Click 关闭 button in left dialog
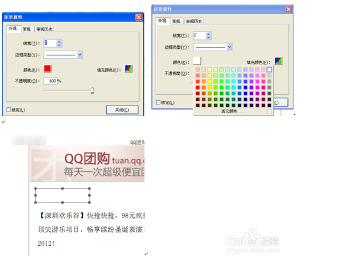 pyautogui.click(x=122, y=110)
